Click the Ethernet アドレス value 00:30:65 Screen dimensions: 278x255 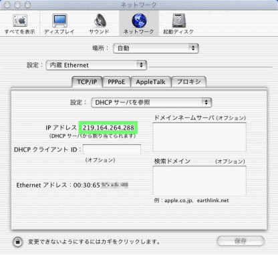point(86,185)
